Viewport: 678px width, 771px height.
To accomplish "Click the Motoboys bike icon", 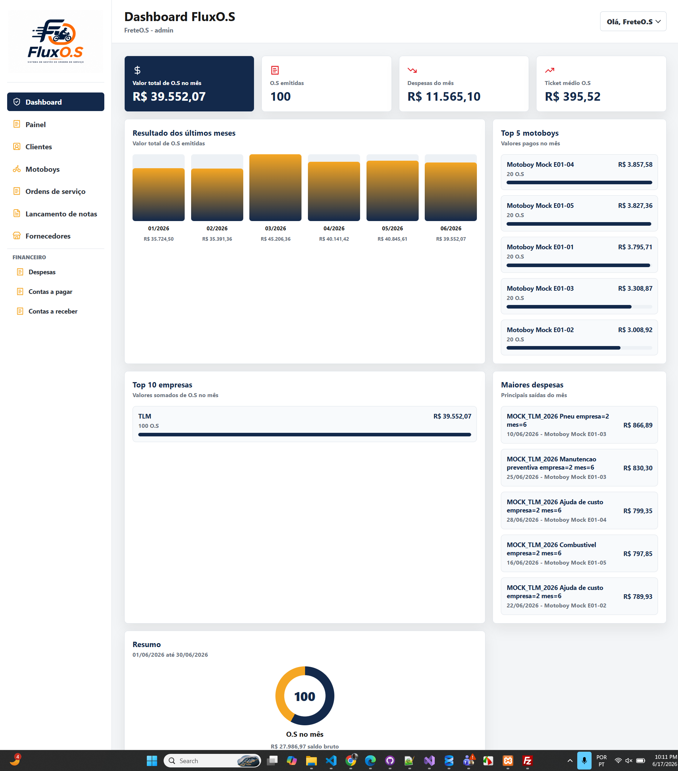I will coord(16,169).
